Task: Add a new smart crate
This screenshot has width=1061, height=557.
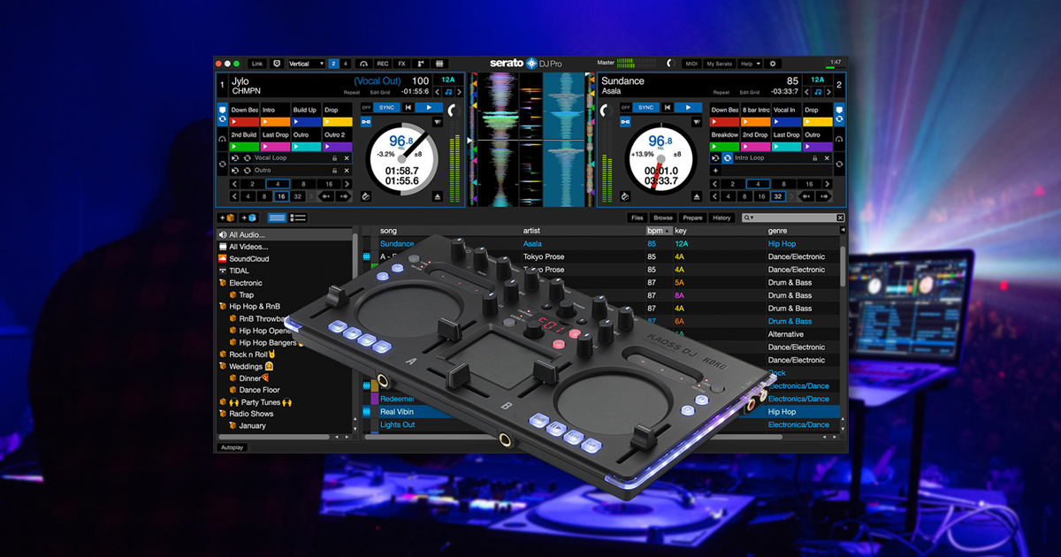Action: point(248,217)
